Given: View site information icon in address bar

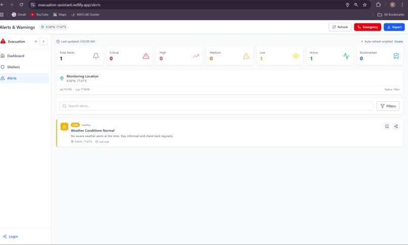Looking at the screenshot, I should [33, 5].
